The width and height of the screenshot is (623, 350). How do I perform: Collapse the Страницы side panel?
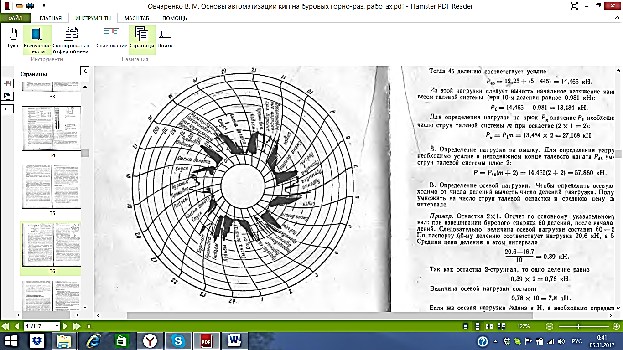coord(84,71)
